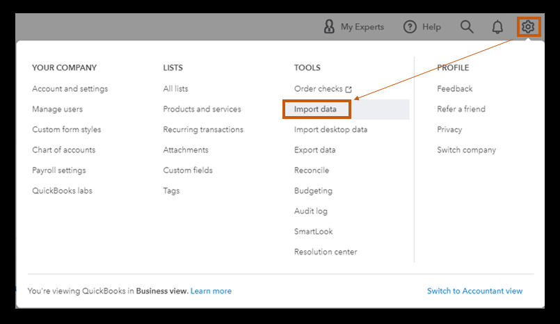This screenshot has height=324, width=560.
Task: Open Reconcile tool
Action: [312, 170]
